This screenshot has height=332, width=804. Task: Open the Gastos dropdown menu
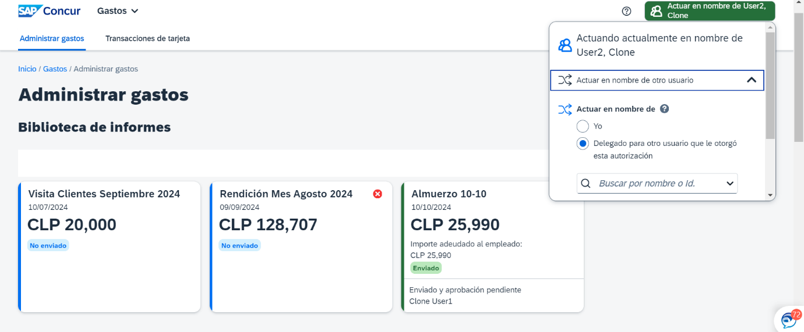pos(118,11)
